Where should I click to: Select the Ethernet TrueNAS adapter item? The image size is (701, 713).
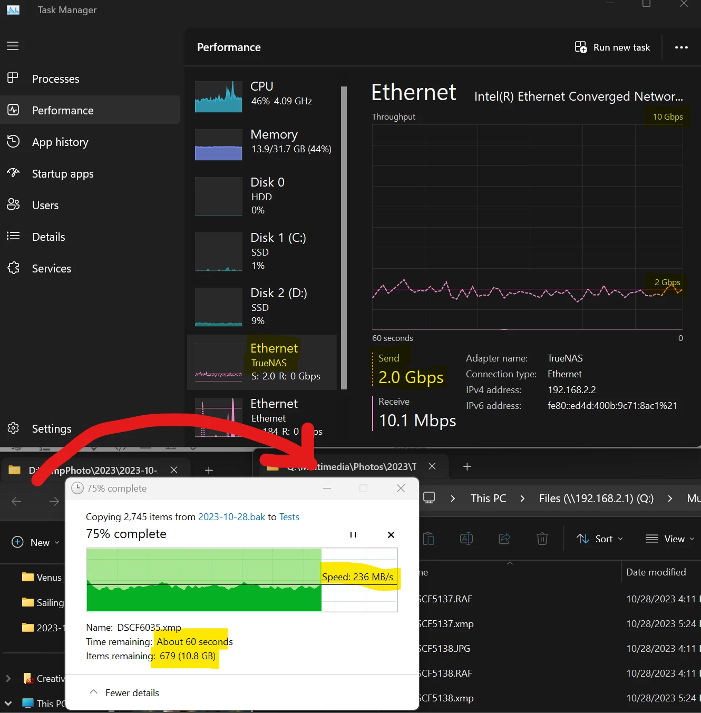point(262,362)
